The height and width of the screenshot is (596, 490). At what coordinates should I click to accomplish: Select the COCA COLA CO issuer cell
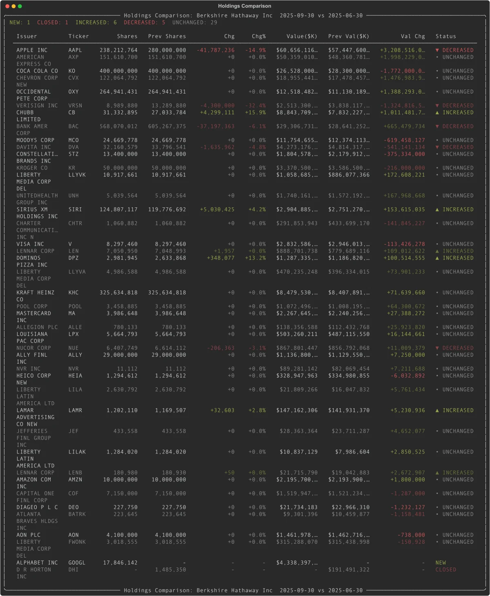37,71
